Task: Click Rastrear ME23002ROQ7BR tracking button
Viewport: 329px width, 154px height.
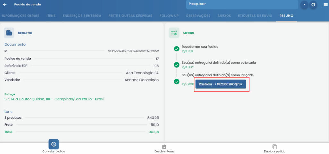Action: click(x=221, y=84)
